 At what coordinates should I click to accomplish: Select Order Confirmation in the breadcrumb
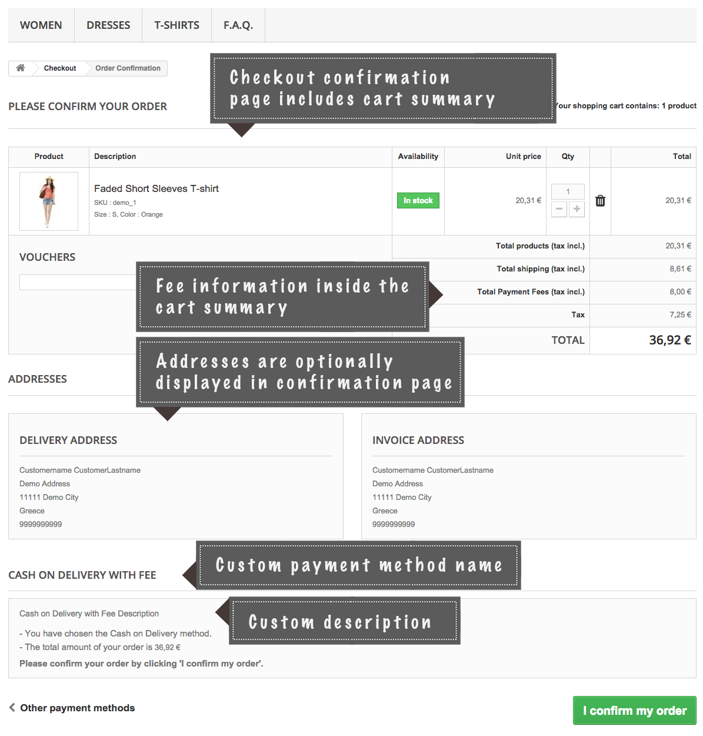pos(127,68)
